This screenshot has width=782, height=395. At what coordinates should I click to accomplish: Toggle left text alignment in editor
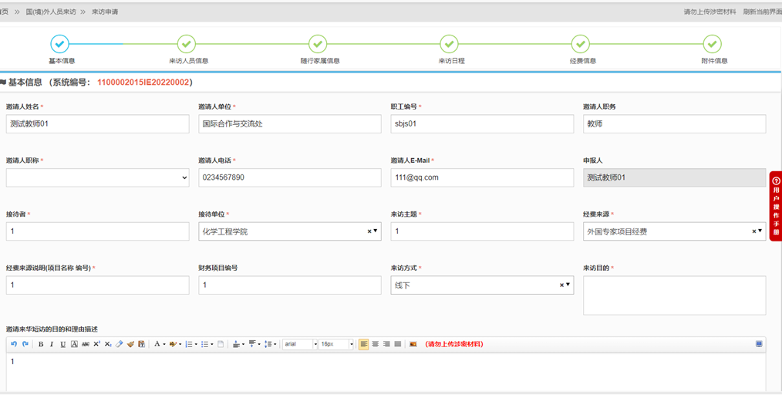click(363, 344)
